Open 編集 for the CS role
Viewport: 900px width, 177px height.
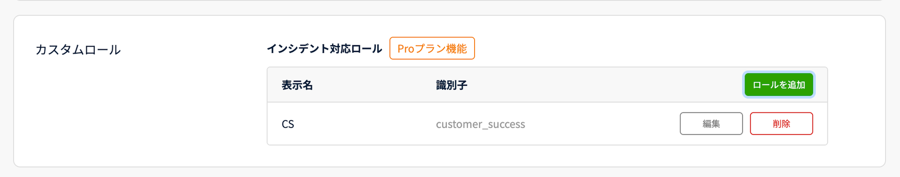tap(711, 124)
